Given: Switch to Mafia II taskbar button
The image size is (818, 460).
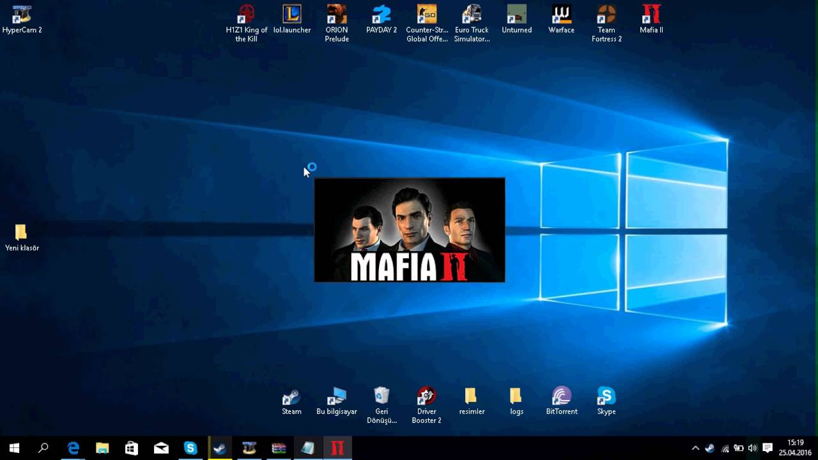Looking at the screenshot, I should 337,448.
